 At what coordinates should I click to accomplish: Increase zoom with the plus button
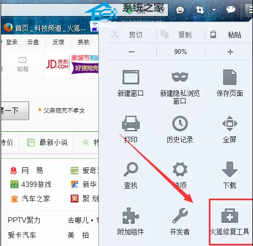pyautogui.click(x=230, y=52)
